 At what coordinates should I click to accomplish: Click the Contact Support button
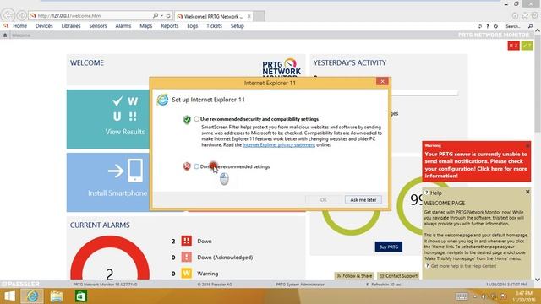click(x=398, y=276)
